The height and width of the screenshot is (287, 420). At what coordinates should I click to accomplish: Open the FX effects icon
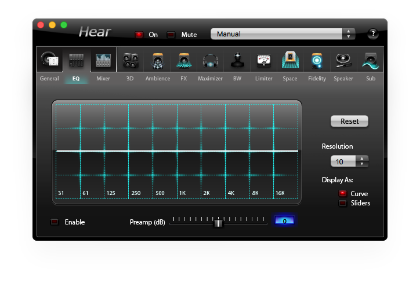[184, 61]
